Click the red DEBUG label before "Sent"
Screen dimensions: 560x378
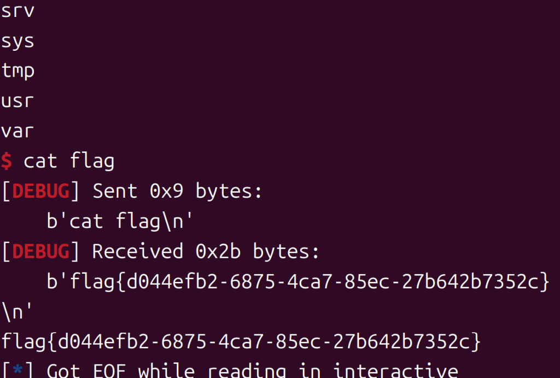[x=40, y=191]
